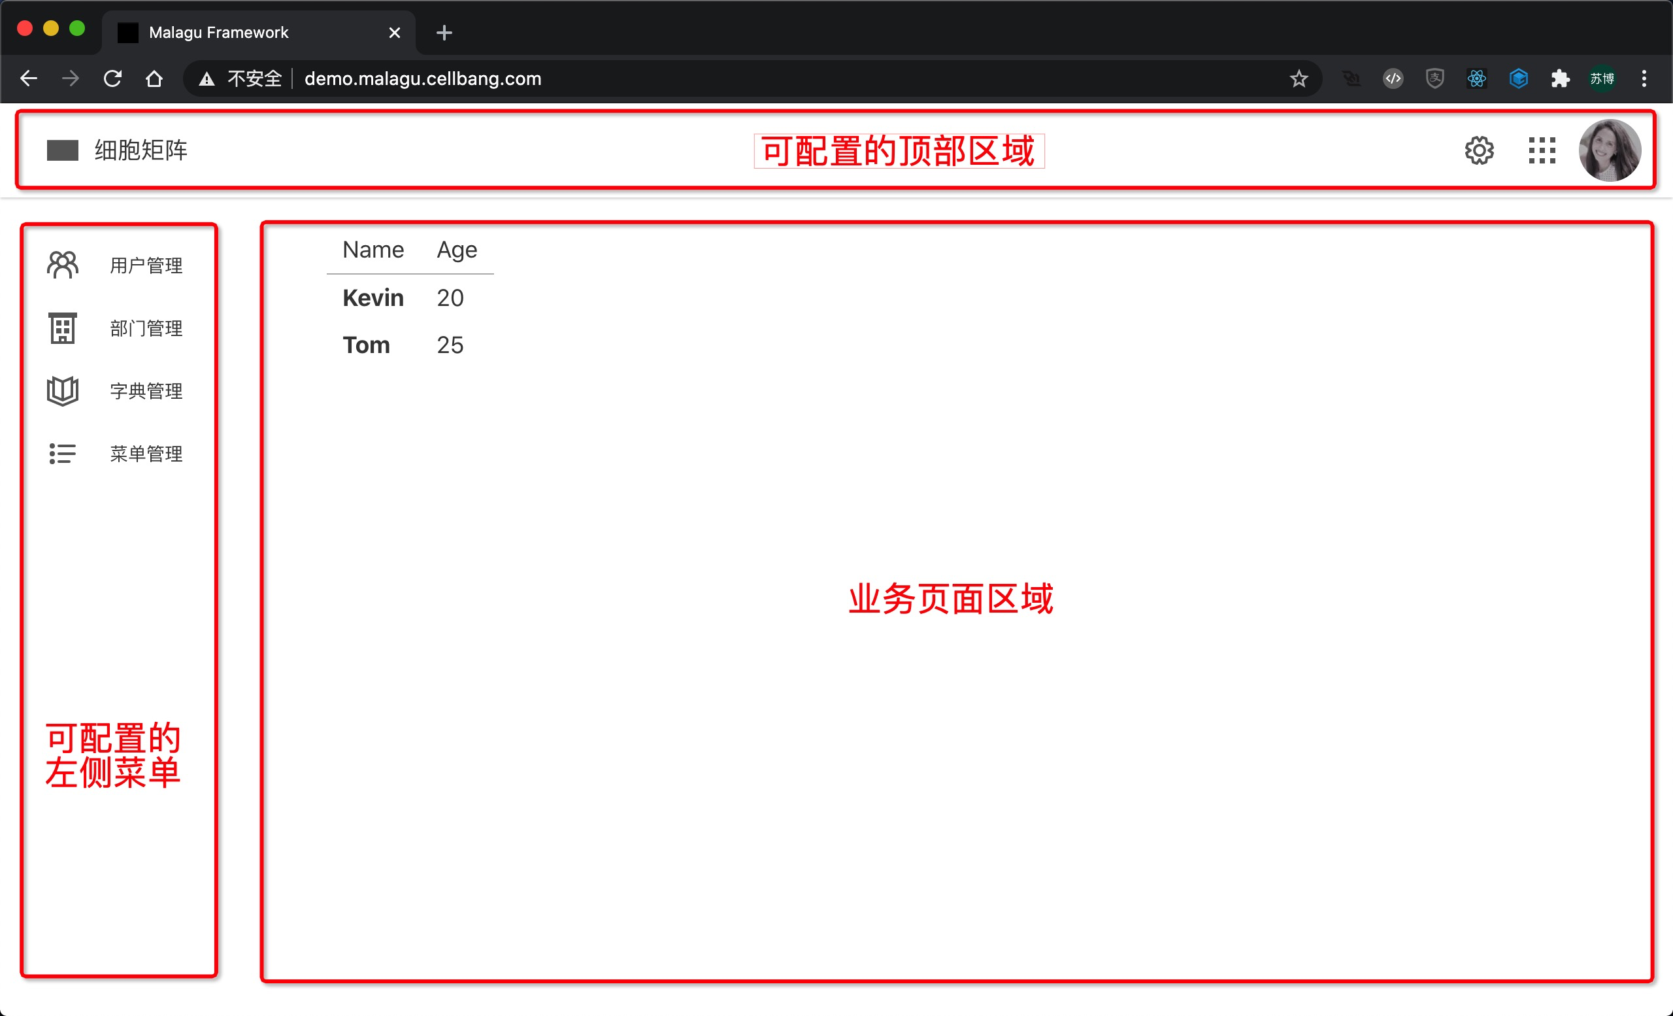This screenshot has height=1016, width=1673.
Task: Click the settings gear icon in header
Action: (x=1479, y=150)
